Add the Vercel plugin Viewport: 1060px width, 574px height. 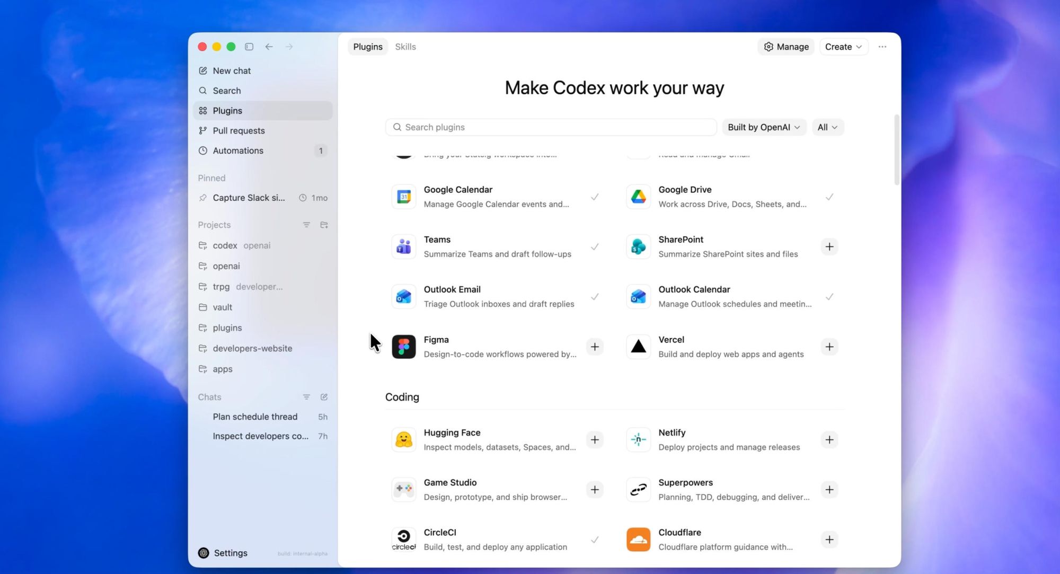(829, 347)
